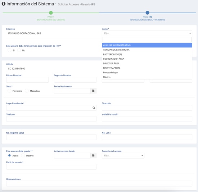
Task: Pick AUXILIAR ADMINISTRATIVO from Cargo list
Action: point(147,45)
